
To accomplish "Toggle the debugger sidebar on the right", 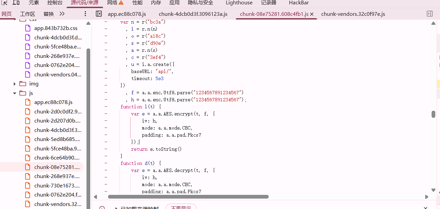I will click(x=430, y=14).
